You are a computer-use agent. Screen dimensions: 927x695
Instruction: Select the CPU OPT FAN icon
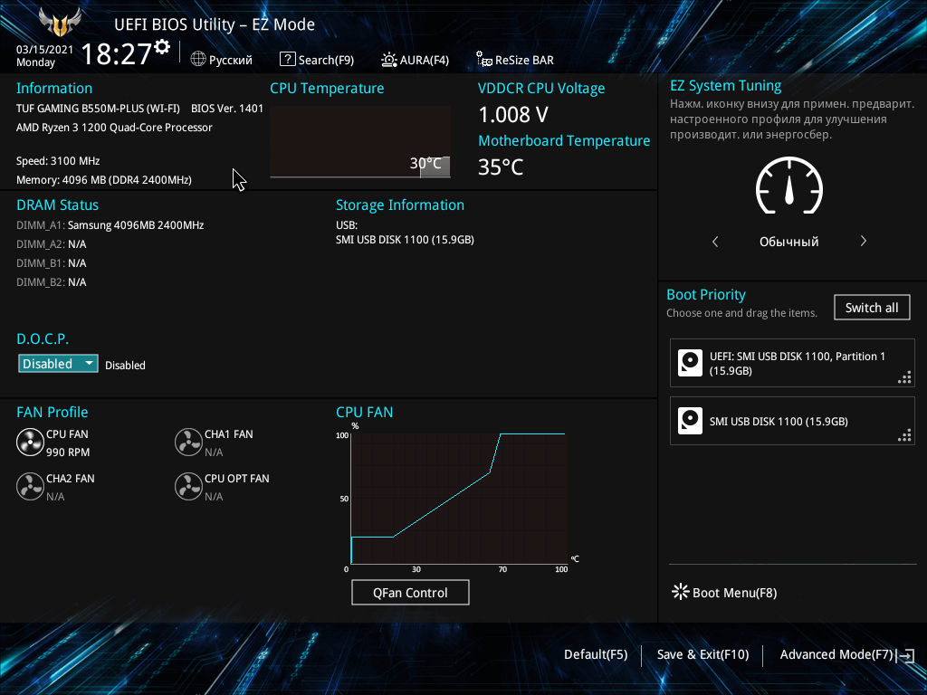click(188, 487)
